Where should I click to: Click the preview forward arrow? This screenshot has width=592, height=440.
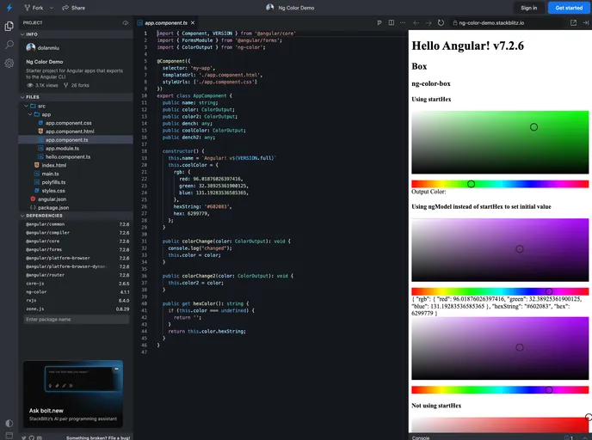[x=429, y=23]
